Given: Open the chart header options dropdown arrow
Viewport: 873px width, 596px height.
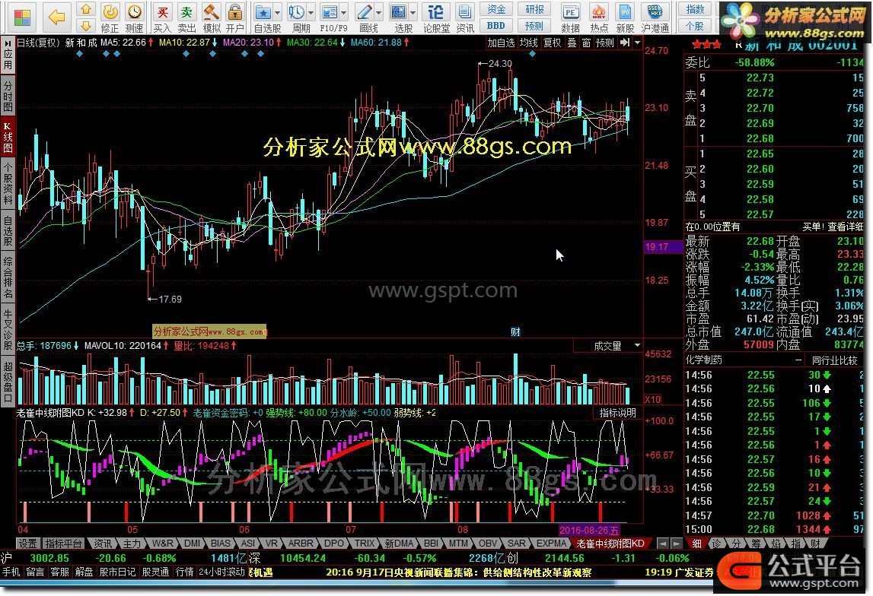Looking at the screenshot, I should pos(638,43).
